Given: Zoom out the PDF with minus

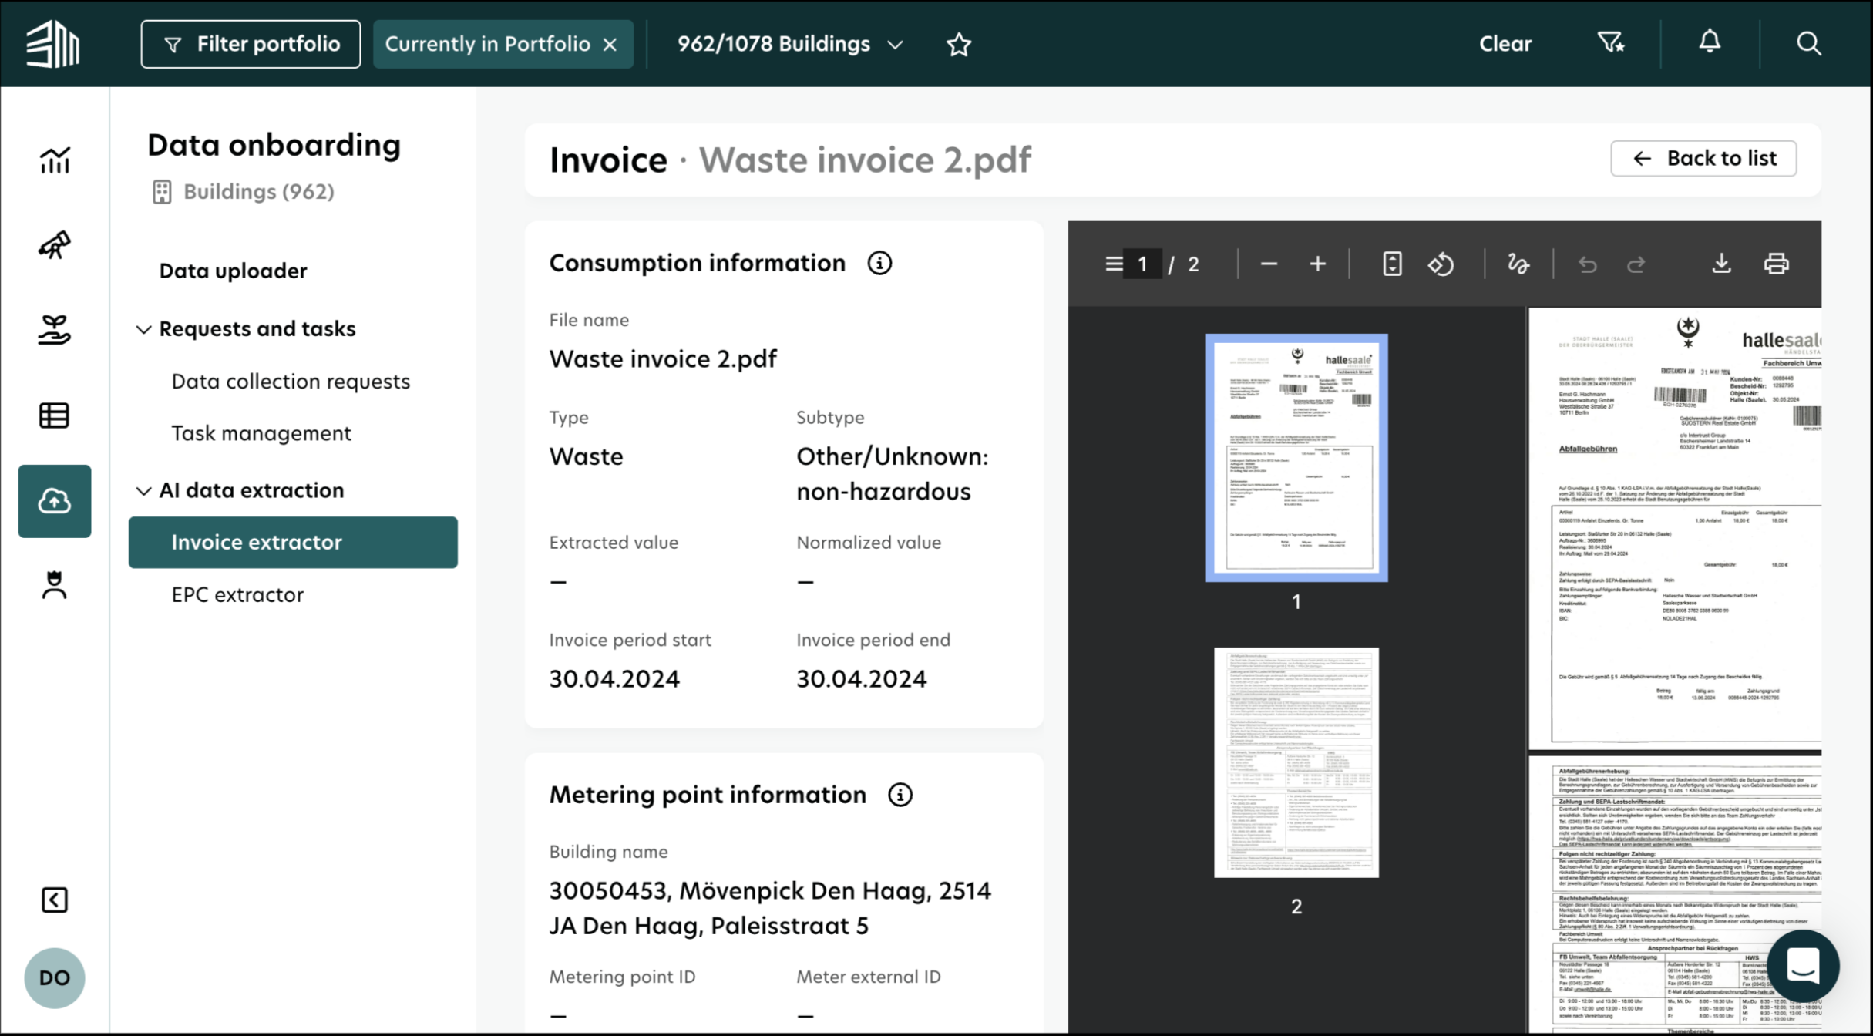Looking at the screenshot, I should point(1269,264).
